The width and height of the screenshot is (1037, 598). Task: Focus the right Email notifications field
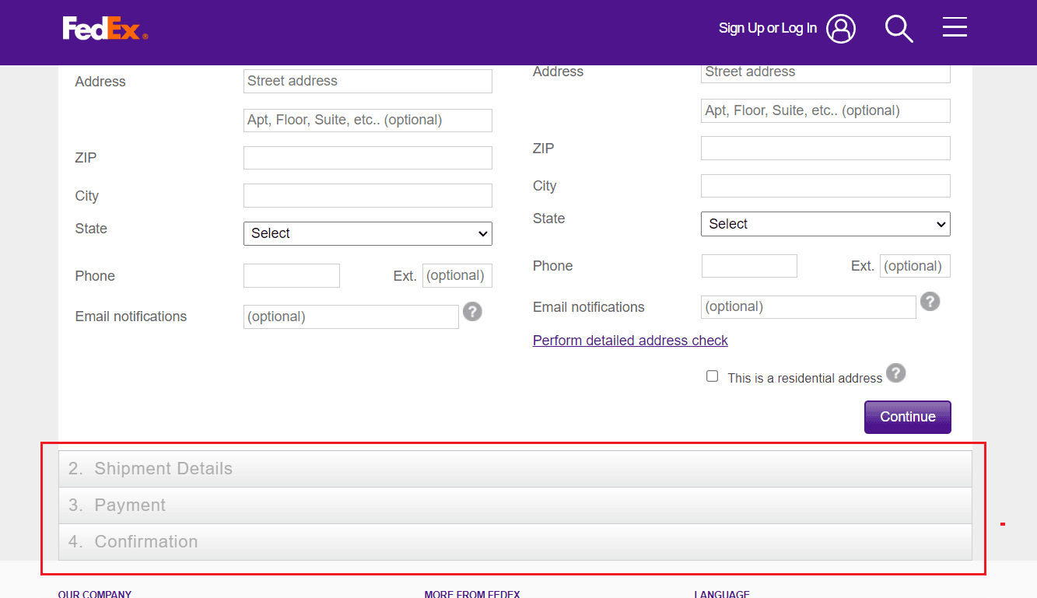(808, 306)
